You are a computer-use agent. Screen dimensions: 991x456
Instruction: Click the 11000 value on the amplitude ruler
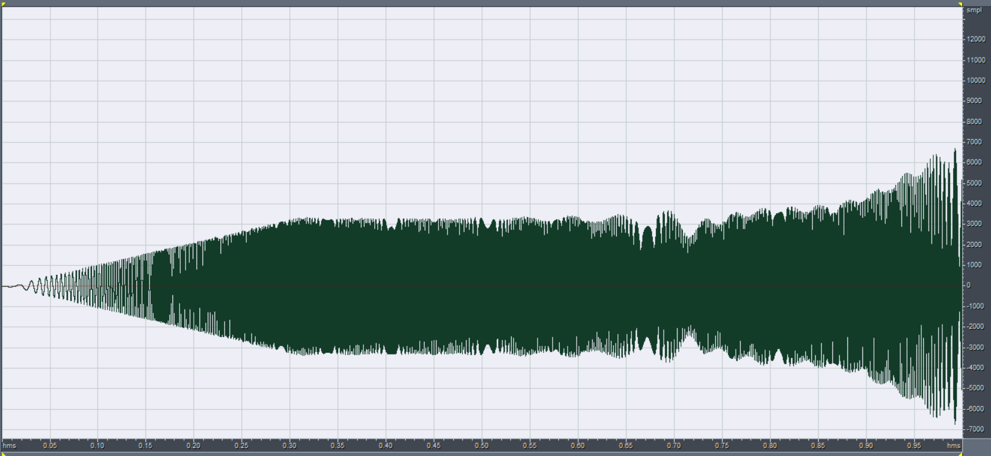tap(976, 60)
